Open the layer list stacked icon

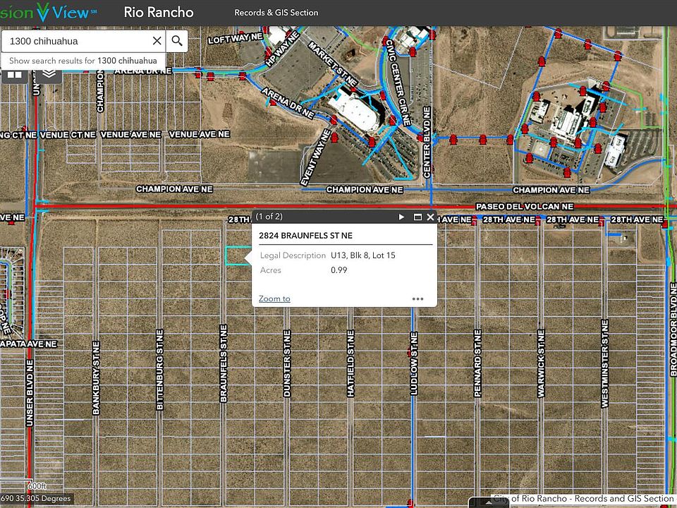tap(49, 74)
